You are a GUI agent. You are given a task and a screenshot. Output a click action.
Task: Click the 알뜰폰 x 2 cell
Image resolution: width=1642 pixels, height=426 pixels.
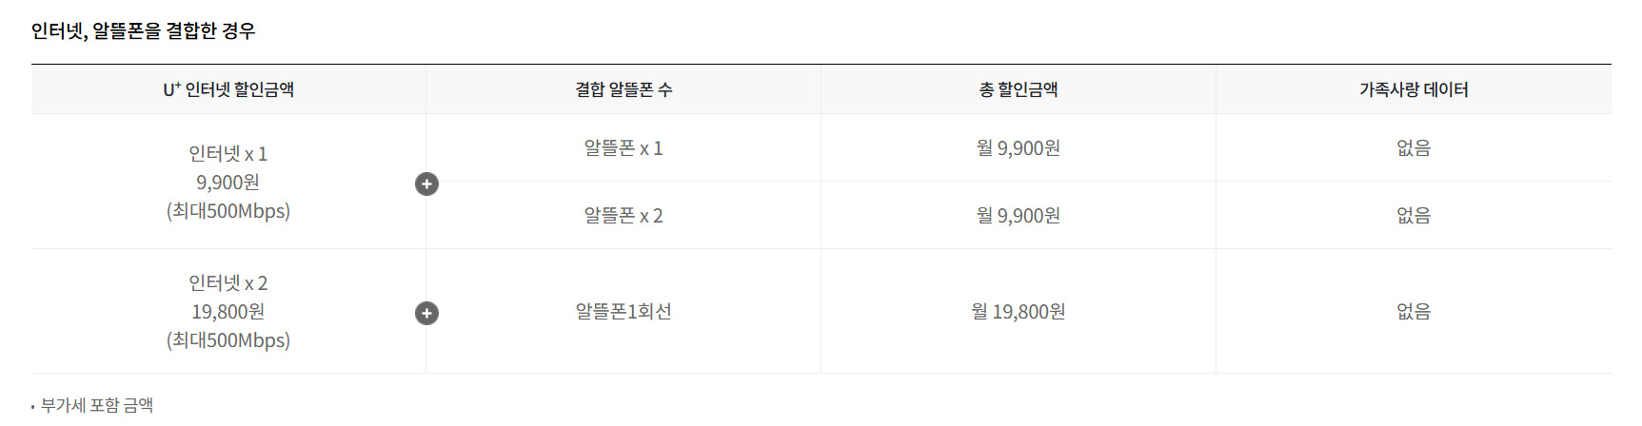(623, 216)
